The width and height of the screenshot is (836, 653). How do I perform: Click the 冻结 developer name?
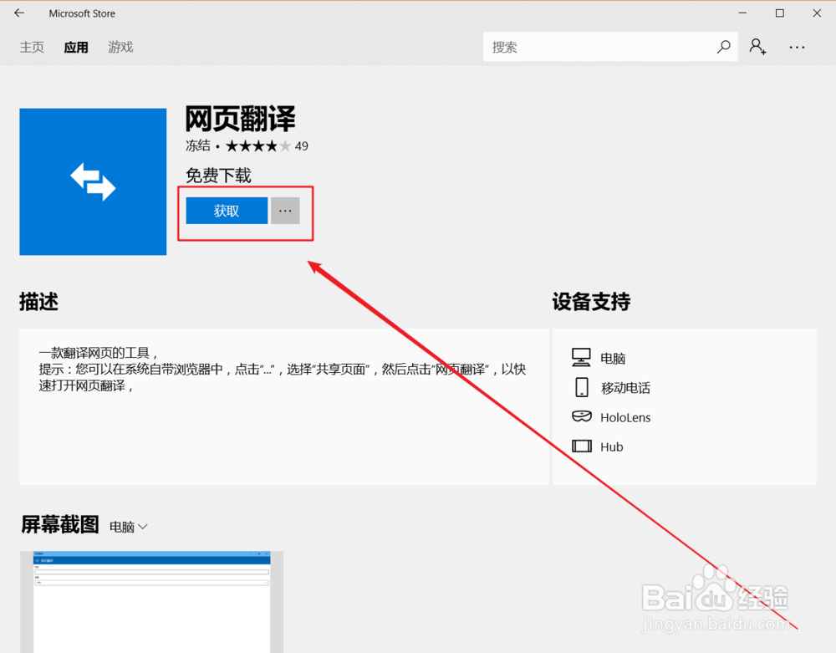pyautogui.click(x=197, y=145)
